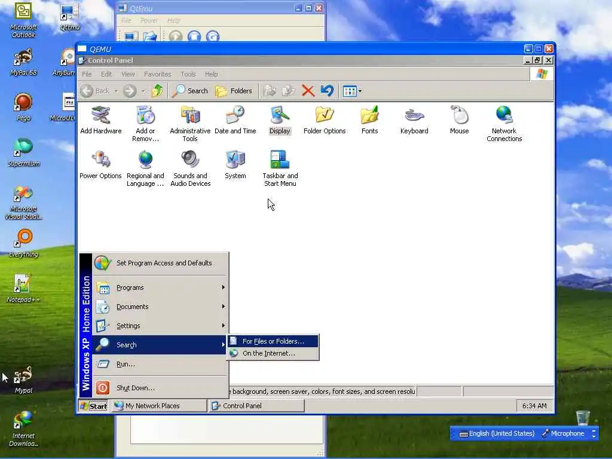Screen dimensions: 612x459
Task: Open the Help menu in Control Panel
Action: (x=212, y=74)
